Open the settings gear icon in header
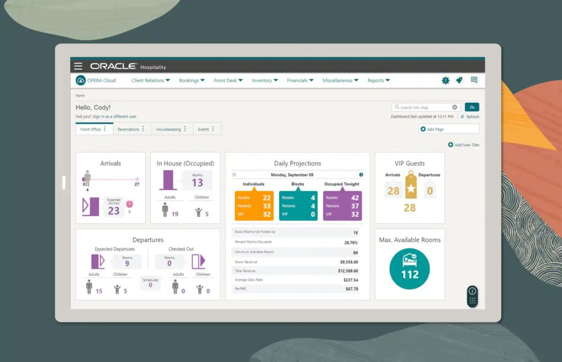Viewport: 562px width, 362px height. pyautogui.click(x=446, y=81)
